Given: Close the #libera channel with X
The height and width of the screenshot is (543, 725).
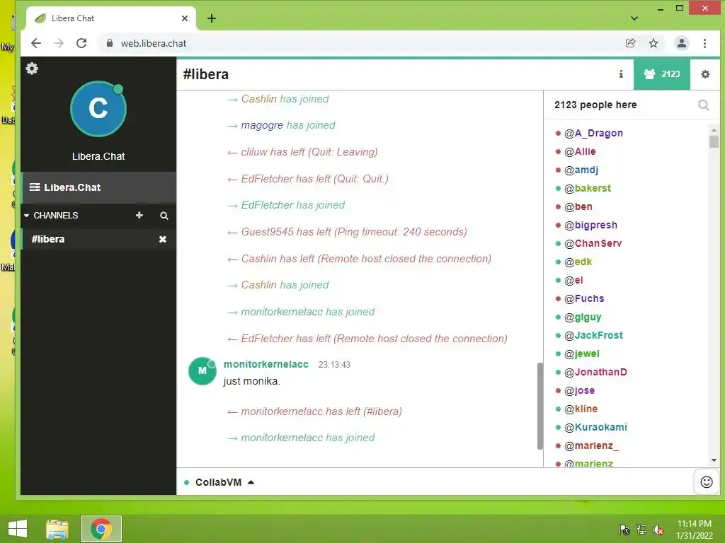Looking at the screenshot, I should point(163,239).
